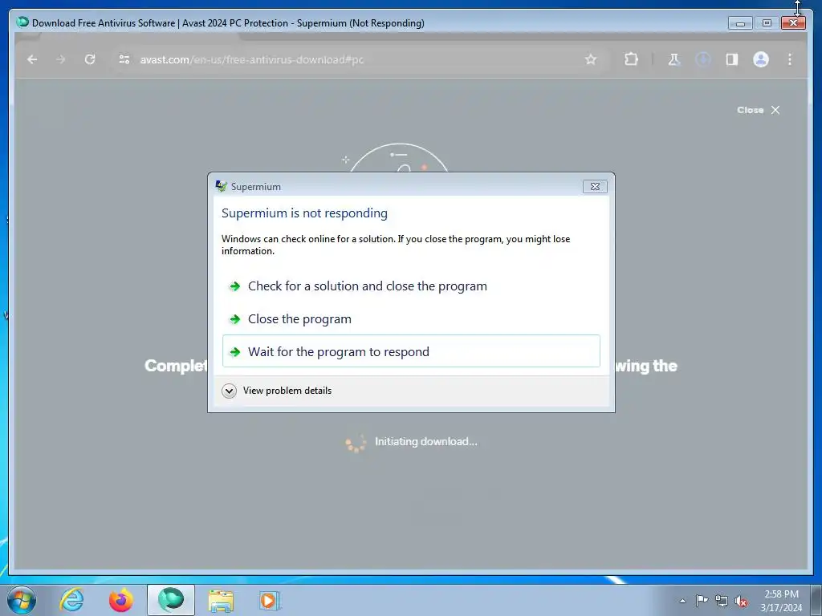Select the avast.com address bar URL
Screen dimensions: 822x616
pyautogui.click(x=251, y=59)
